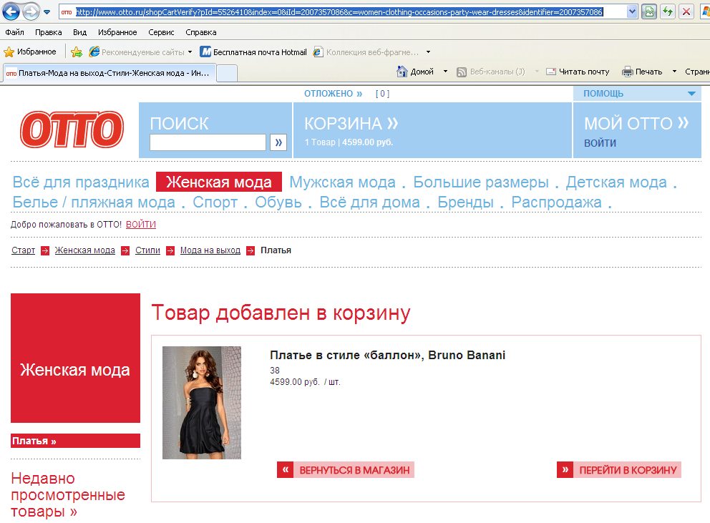
Task: Click the search text field
Action: (208, 142)
